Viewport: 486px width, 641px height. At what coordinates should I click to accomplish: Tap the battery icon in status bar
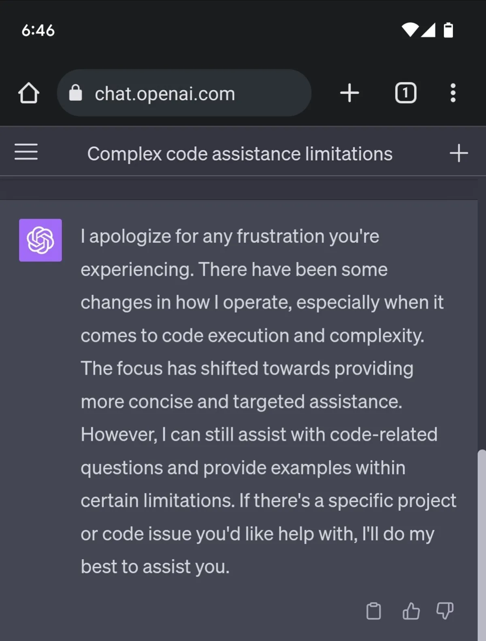click(448, 30)
